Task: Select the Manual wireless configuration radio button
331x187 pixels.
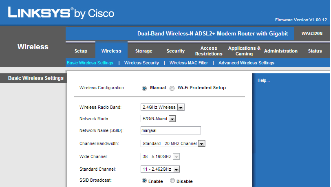Action: (x=144, y=88)
